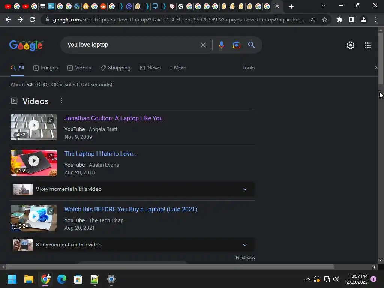
Task: Close the current active tab
Action: pos(277,7)
